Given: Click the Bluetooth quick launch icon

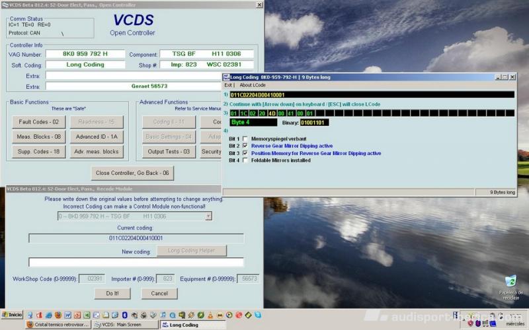Looking at the screenshot, I should 124,315.
